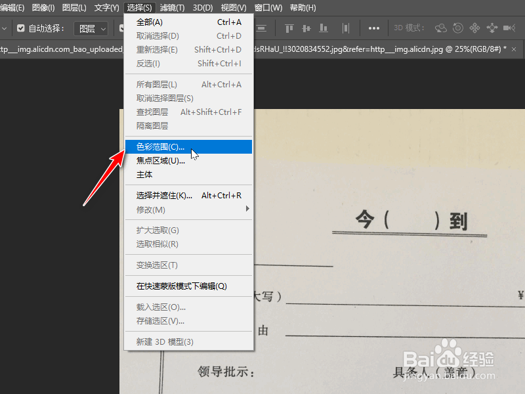Choose 所有图层(L) menu entry

coord(189,85)
